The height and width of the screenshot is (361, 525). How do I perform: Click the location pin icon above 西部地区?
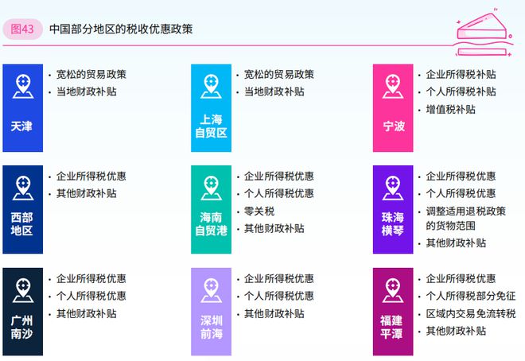(x=23, y=188)
